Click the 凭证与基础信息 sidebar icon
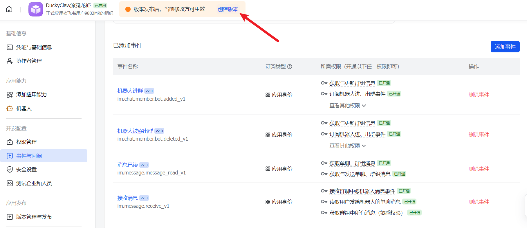This screenshot has height=228, width=527. point(10,47)
